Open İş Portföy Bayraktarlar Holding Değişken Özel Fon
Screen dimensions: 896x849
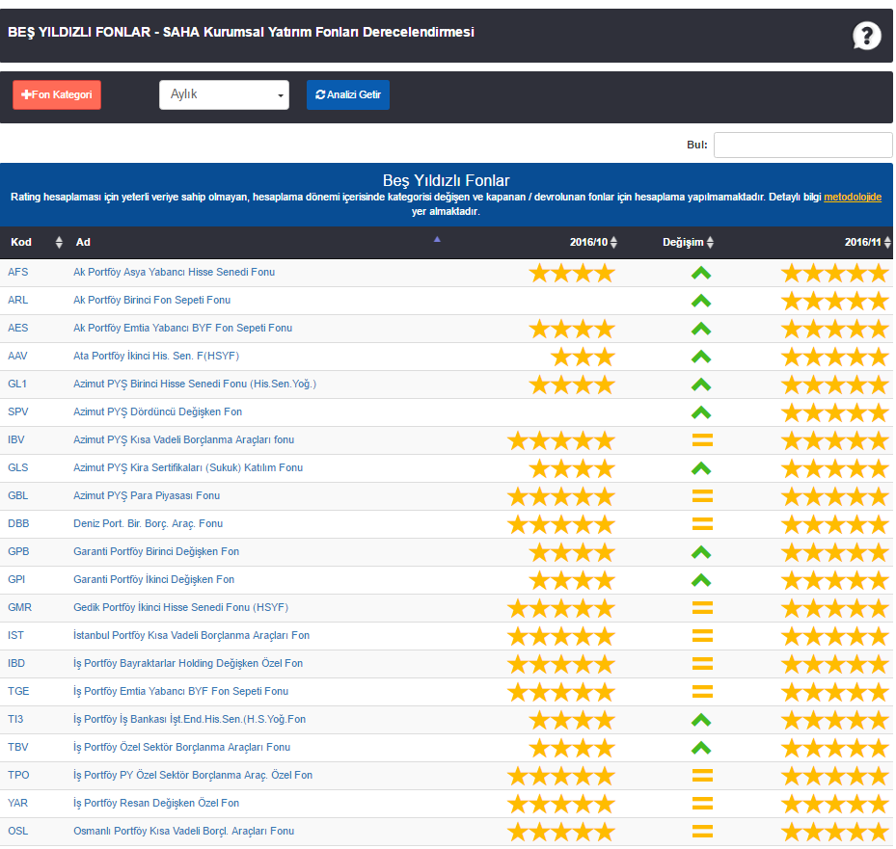click(188, 664)
